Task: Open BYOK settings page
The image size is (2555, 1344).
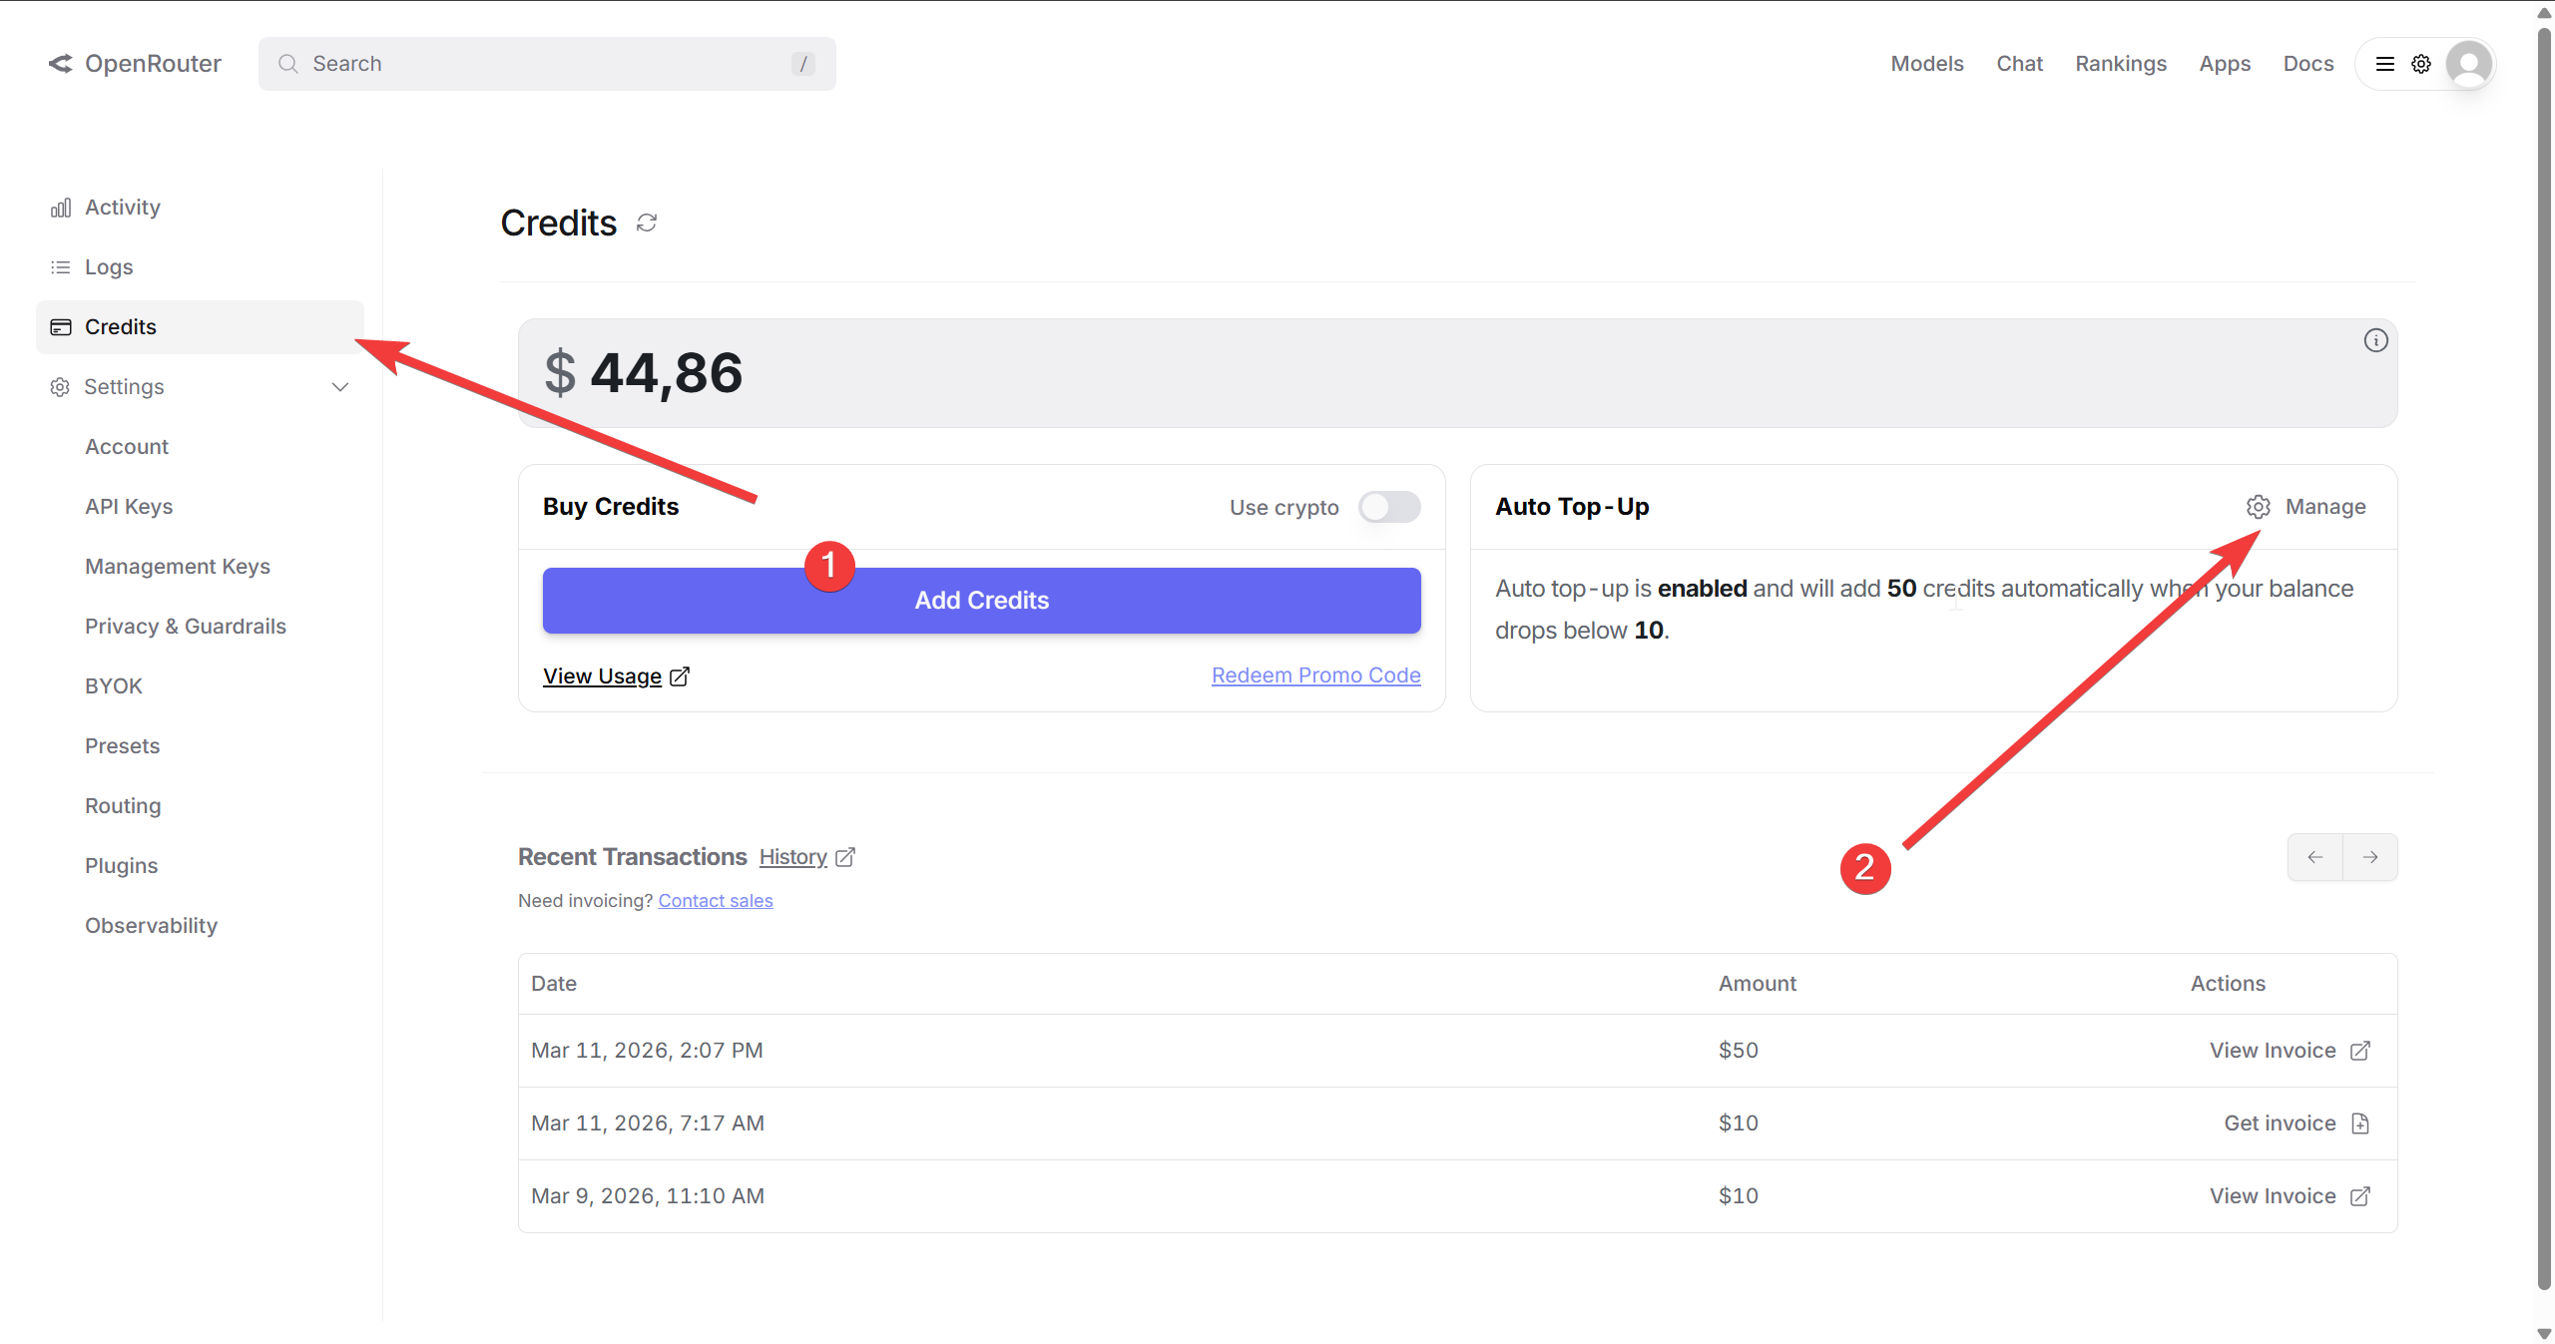Action: 114,686
